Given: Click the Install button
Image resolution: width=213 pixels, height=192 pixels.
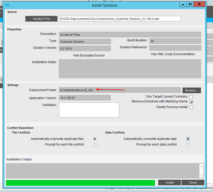Looking at the screenshot, I should click(169, 183).
